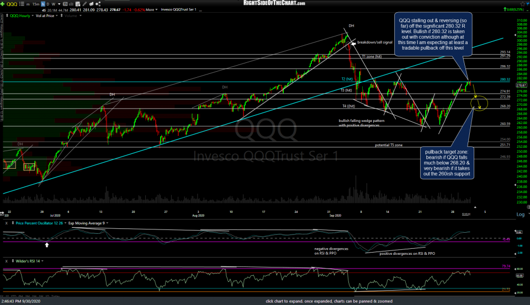This screenshot has height=305, width=530.
Task: Open the watchlist icon beside the QQQ symbol
Action: click(x=22, y=4)
